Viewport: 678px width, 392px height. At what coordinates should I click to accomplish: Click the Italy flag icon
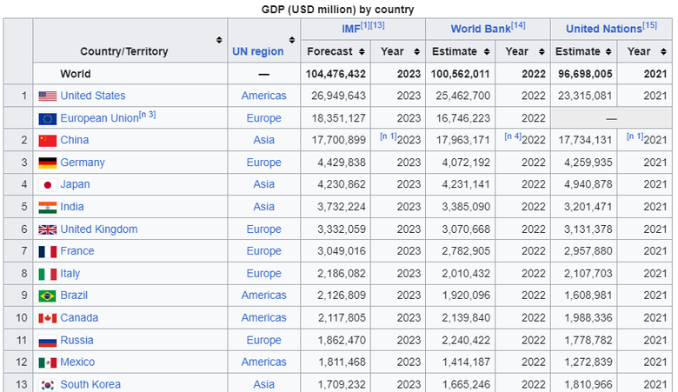tap(48, 274)
